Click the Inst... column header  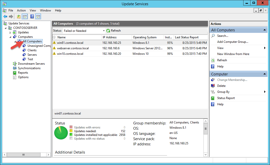pyautogui.click(x=169, y=37)
